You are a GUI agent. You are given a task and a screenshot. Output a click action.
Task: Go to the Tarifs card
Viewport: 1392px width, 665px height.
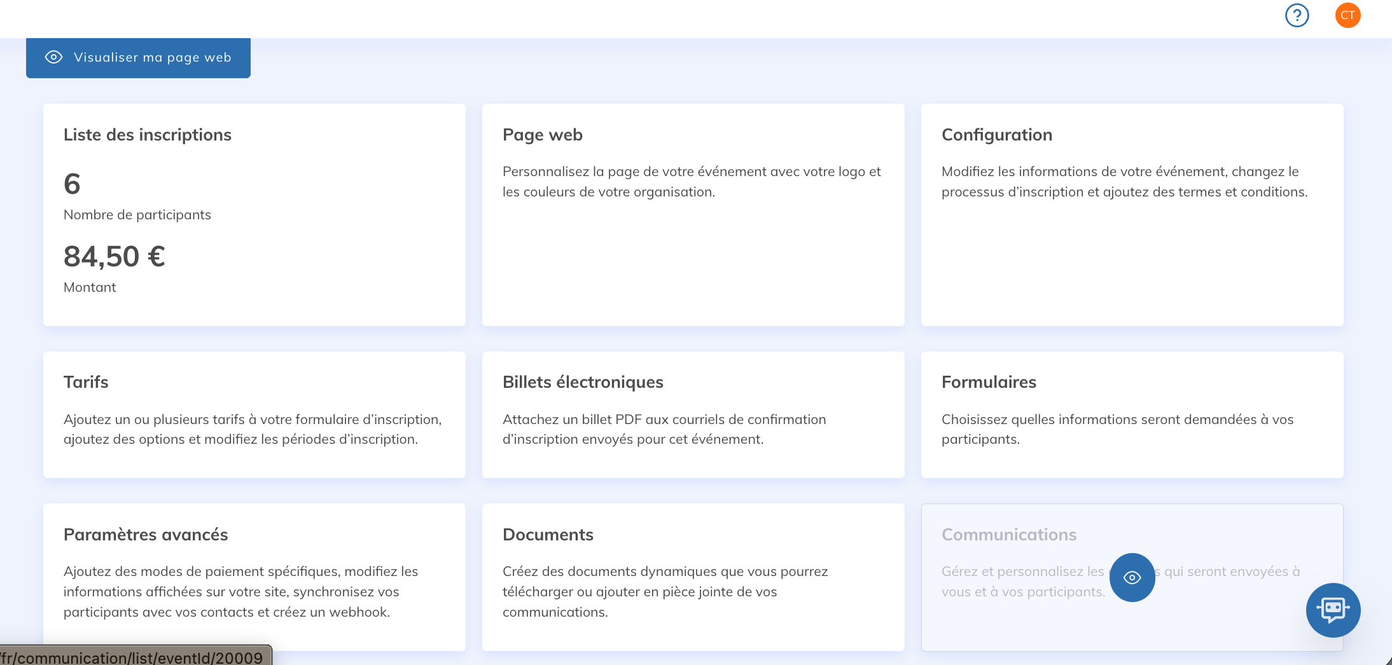tap(86, 382)
